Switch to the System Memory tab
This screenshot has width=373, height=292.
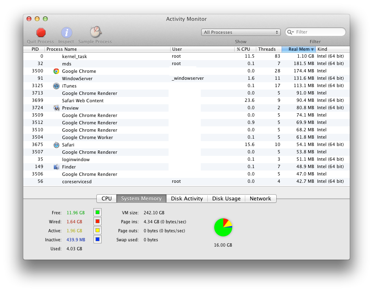click(141, 199)
